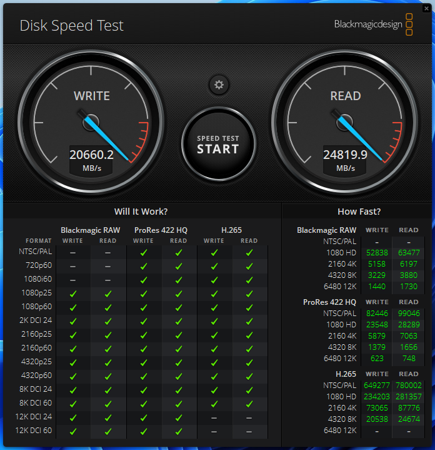Click the ProRes 4320 8K read value 1656
435x450 pixels.
[409, 347]
